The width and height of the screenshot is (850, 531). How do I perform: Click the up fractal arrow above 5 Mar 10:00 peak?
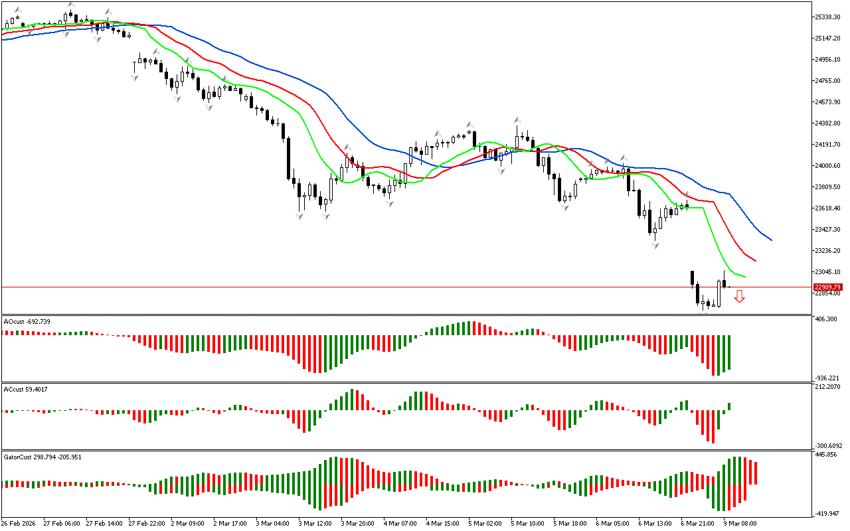tap(517, 120)
